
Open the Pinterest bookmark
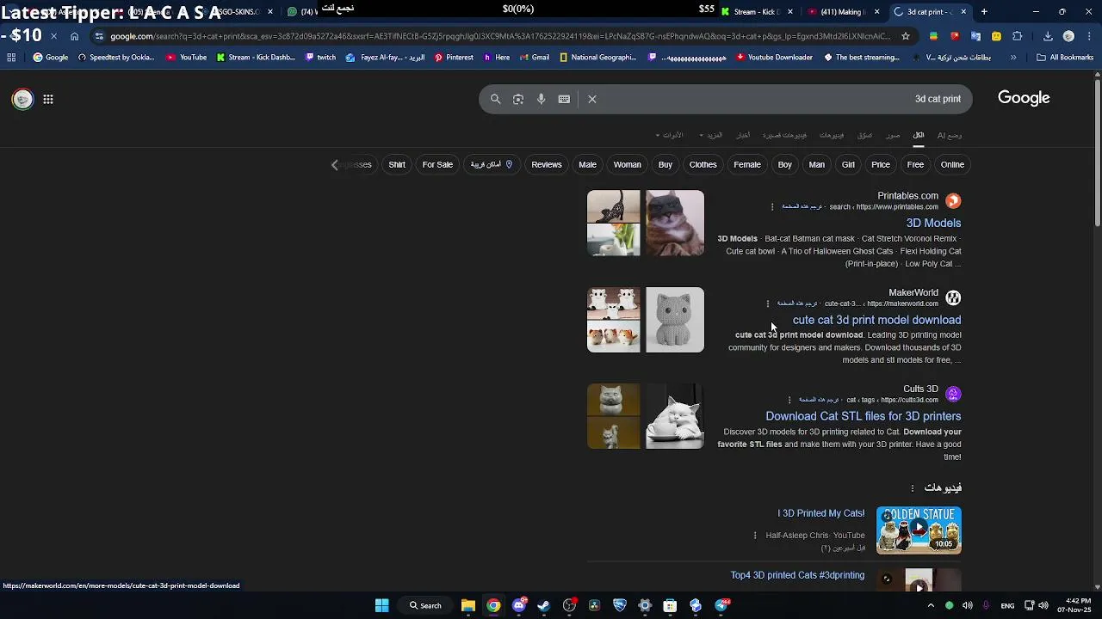coord(454,58)
